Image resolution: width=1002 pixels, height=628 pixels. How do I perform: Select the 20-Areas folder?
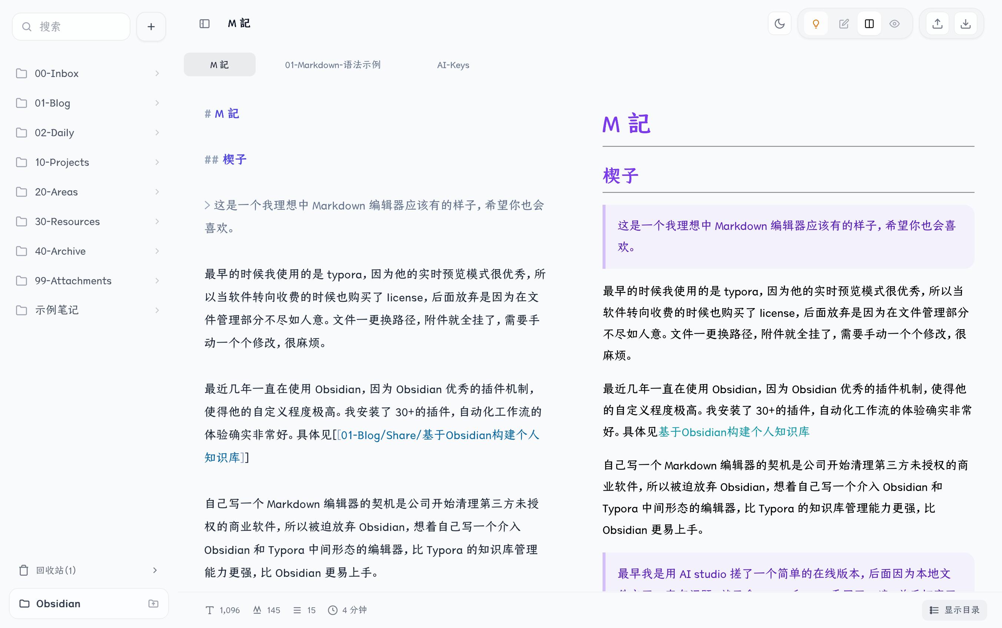(89, 192)
